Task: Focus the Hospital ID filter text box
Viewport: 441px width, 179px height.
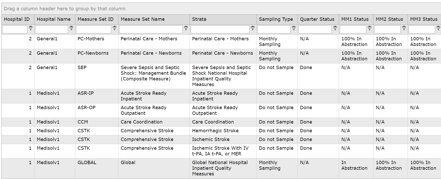Action: [x=15, y=30]
